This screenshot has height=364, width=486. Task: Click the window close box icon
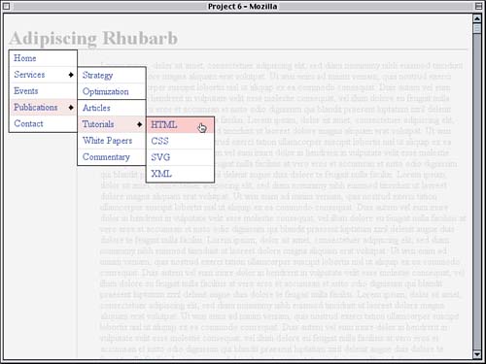coord(6,6)
